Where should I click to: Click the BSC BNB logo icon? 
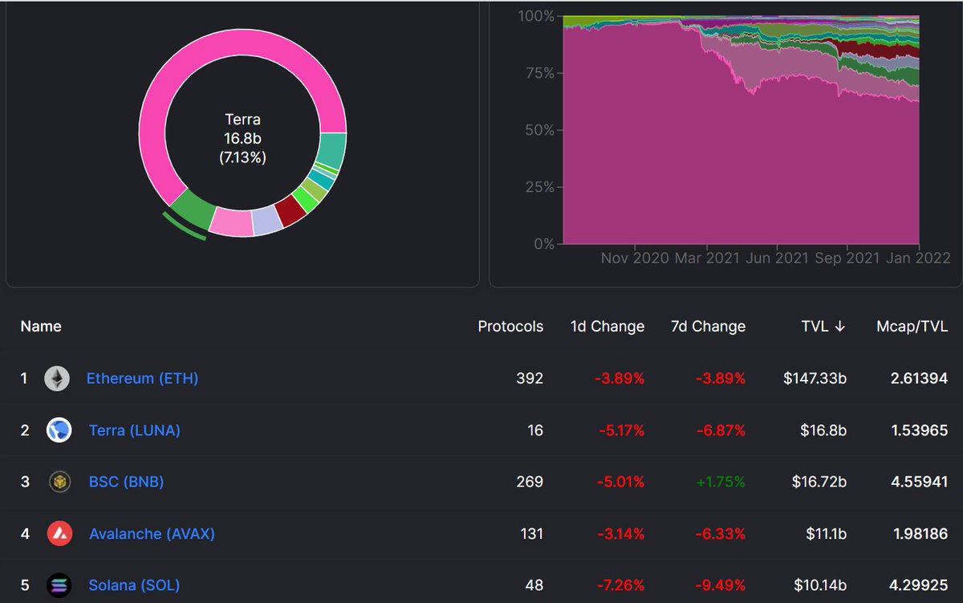[59, 482]
